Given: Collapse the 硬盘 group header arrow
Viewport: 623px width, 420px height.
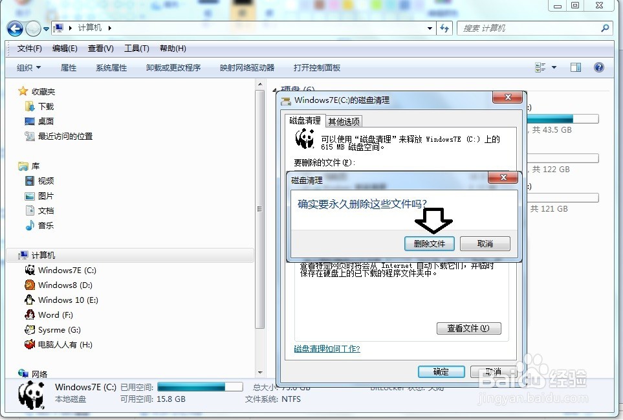Looking at the screenshot, I should pos(275,91).
